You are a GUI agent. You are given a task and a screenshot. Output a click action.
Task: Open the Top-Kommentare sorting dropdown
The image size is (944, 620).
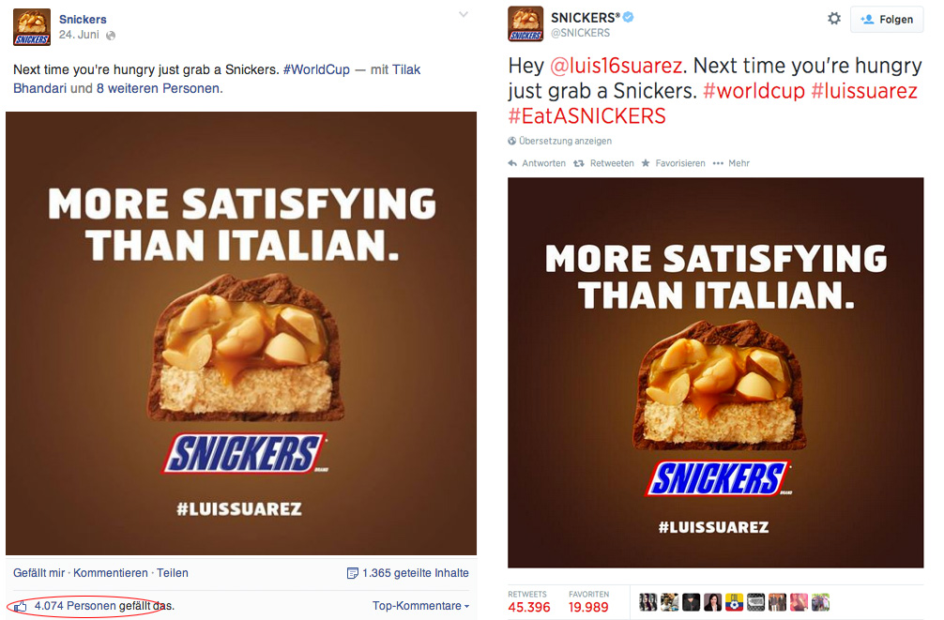point(420,606)
